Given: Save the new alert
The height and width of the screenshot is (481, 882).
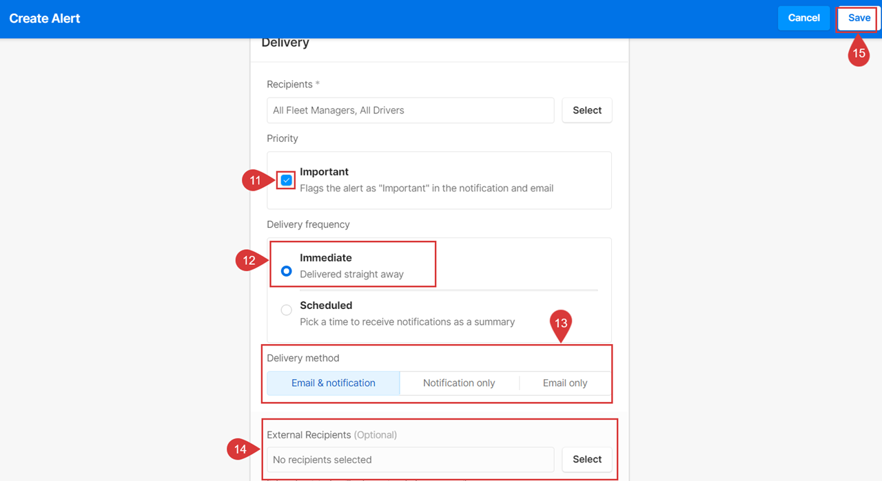Looking at the screenshot, I should pyautogui.click(x=857, y=18).
